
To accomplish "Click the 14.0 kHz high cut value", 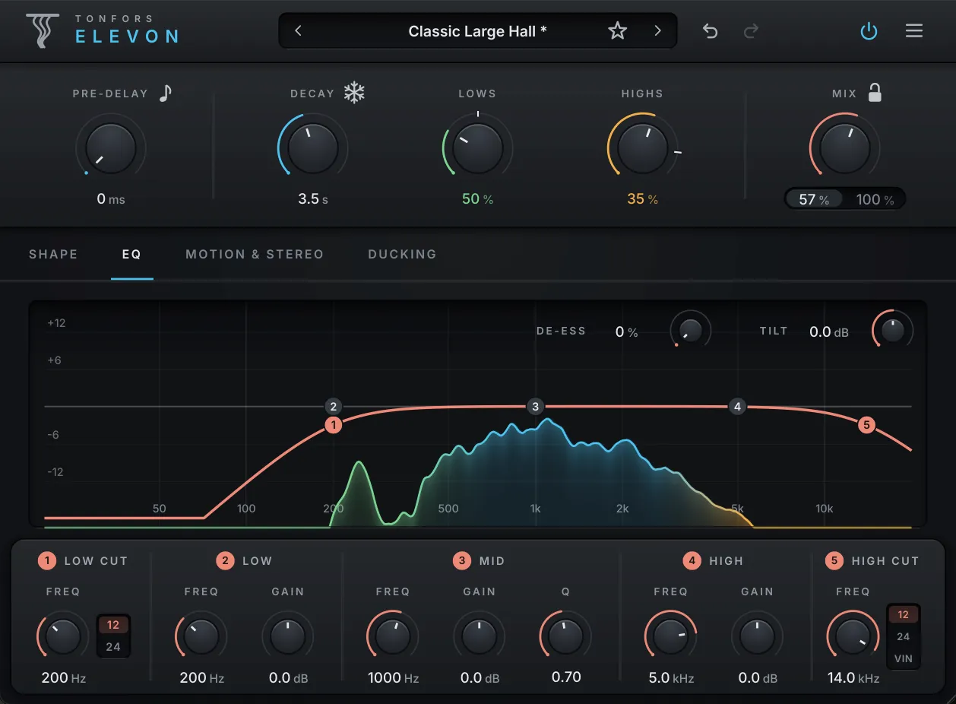I will tap(853, 677).
